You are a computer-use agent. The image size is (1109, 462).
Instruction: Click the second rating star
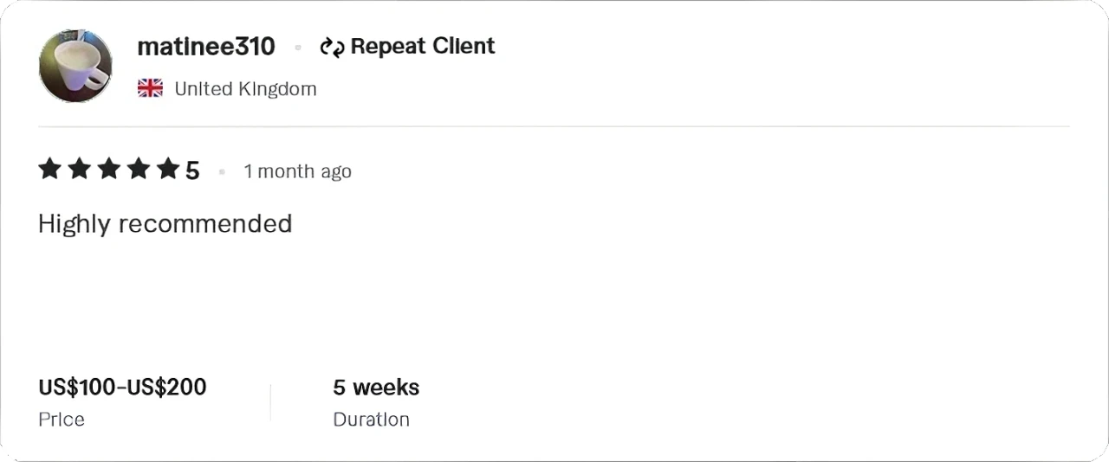tap(79, 170)
